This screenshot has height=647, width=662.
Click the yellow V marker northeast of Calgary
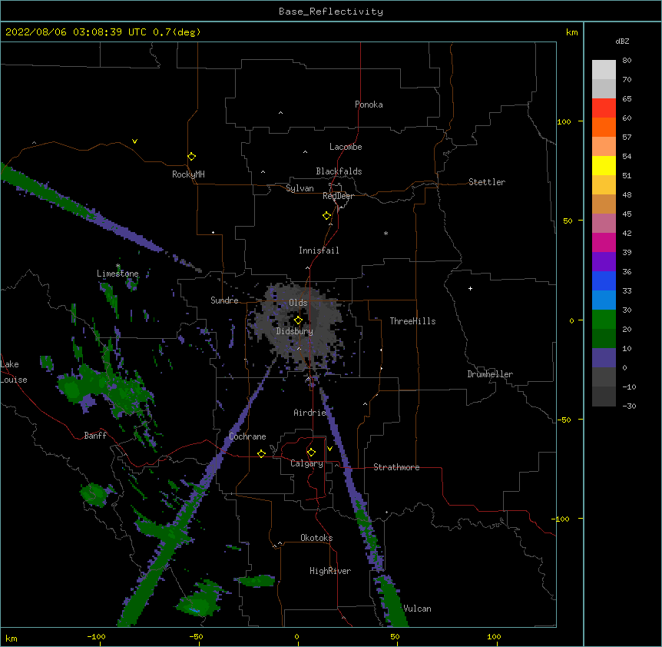click(x=329, y=449)
